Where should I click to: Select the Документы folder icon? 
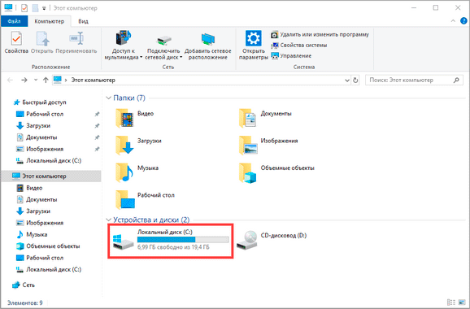(247, 118)
